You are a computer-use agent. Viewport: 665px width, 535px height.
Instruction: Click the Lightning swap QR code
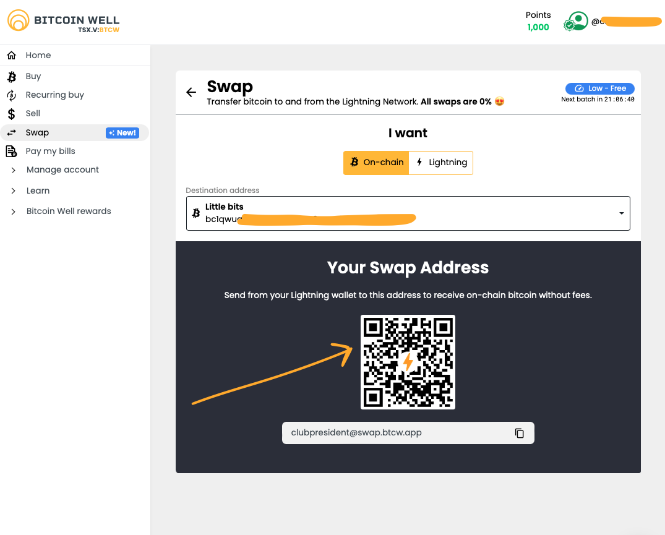pos(408,362)
